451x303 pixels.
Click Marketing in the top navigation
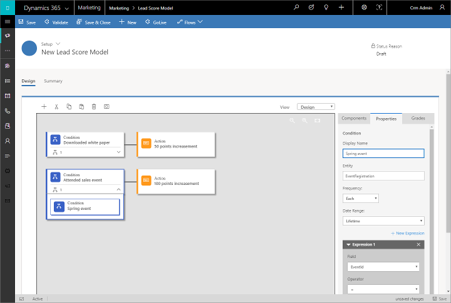[89, 7]
